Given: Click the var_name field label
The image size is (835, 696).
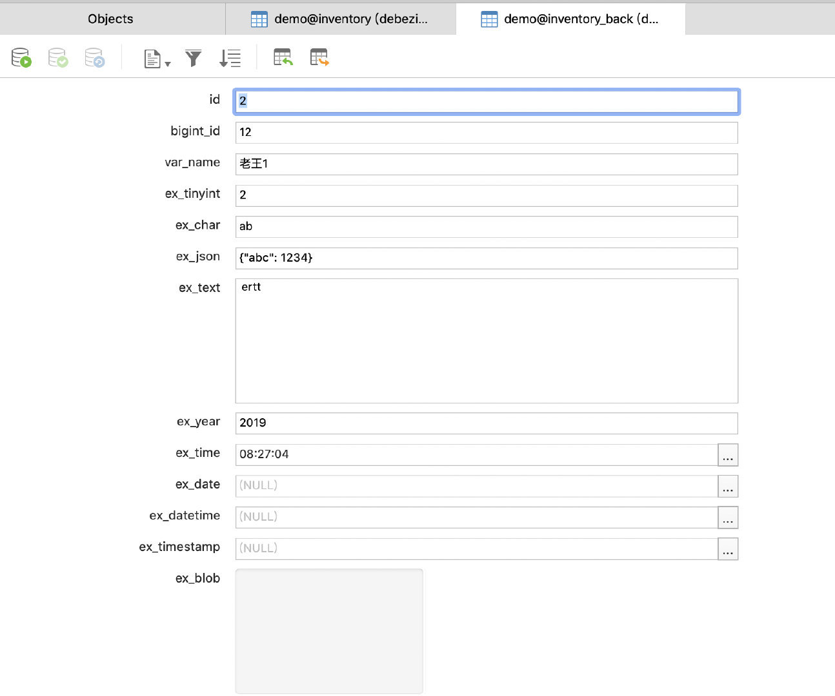Looking at the screenshot, I should pyautogui.click(x=192, y=162).
